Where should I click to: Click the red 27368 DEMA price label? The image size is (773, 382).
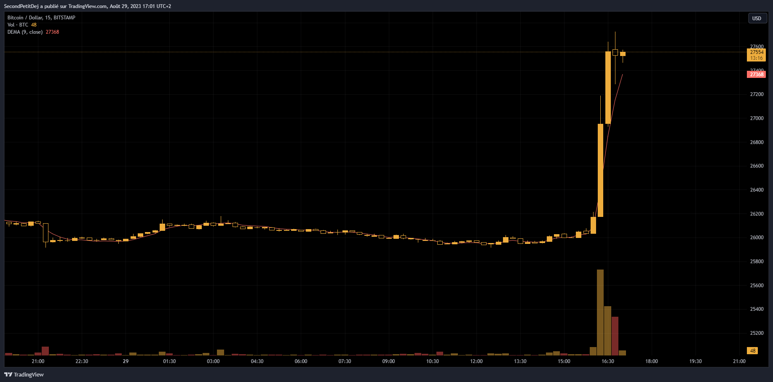pyautogui.click(x=757, y=74)
